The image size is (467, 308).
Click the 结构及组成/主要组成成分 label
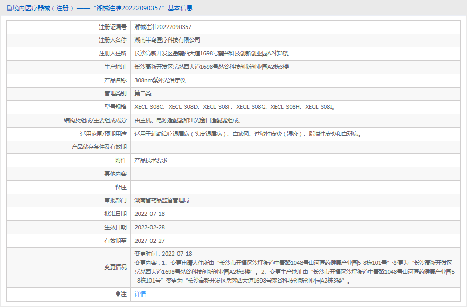[95, 120]
